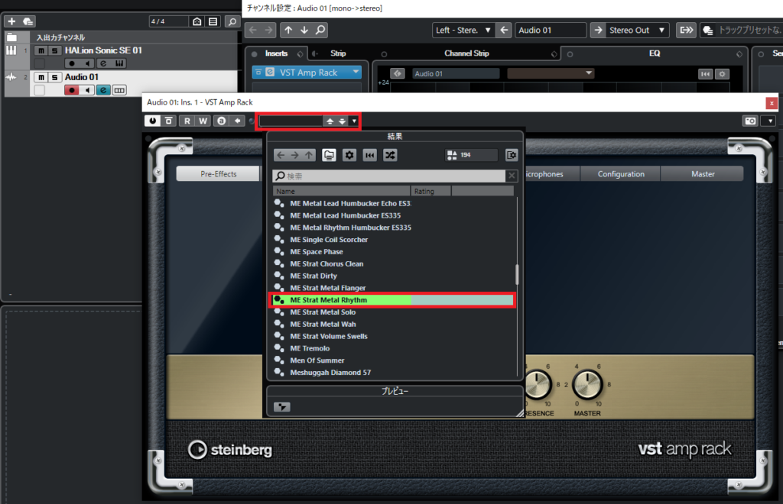Viewport: 783px width, 504px height.
Task: Load next preset with down arrow
Action: coord(342,121)
